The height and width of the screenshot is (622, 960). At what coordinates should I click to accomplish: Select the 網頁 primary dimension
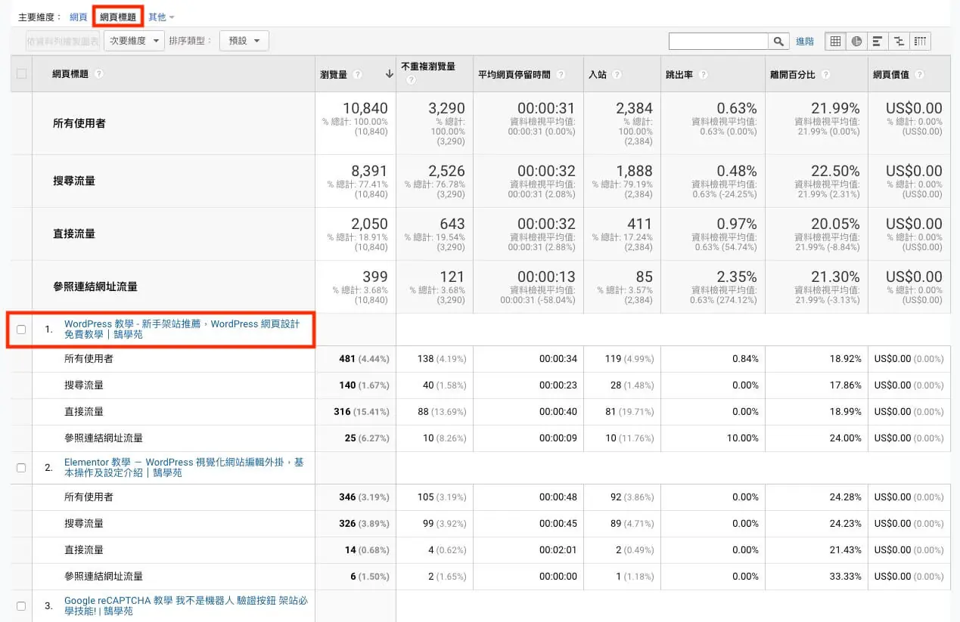(x=78, y=17)
